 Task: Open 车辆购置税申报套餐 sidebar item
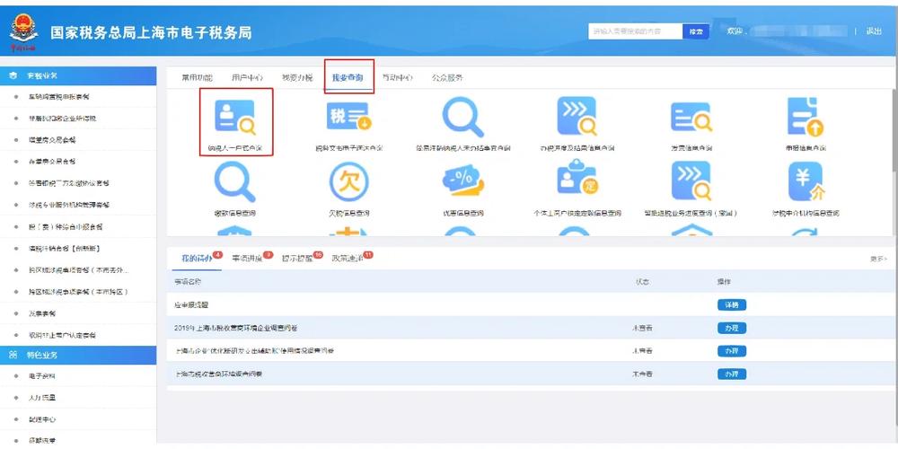click(59, 97)
